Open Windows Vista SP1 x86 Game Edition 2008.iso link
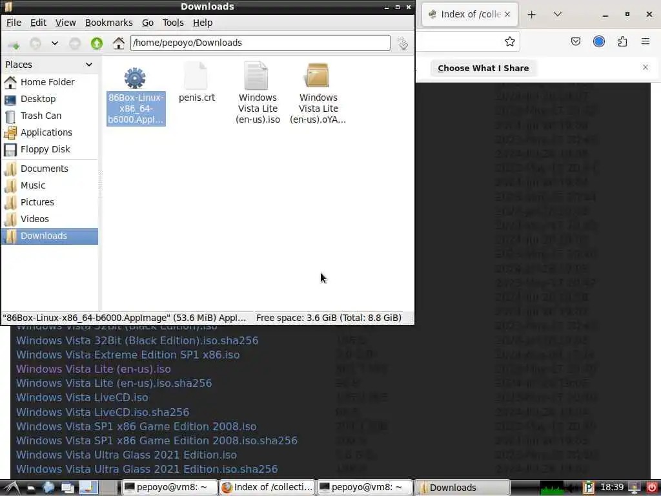The image size is (661, 496). (136, 426)
